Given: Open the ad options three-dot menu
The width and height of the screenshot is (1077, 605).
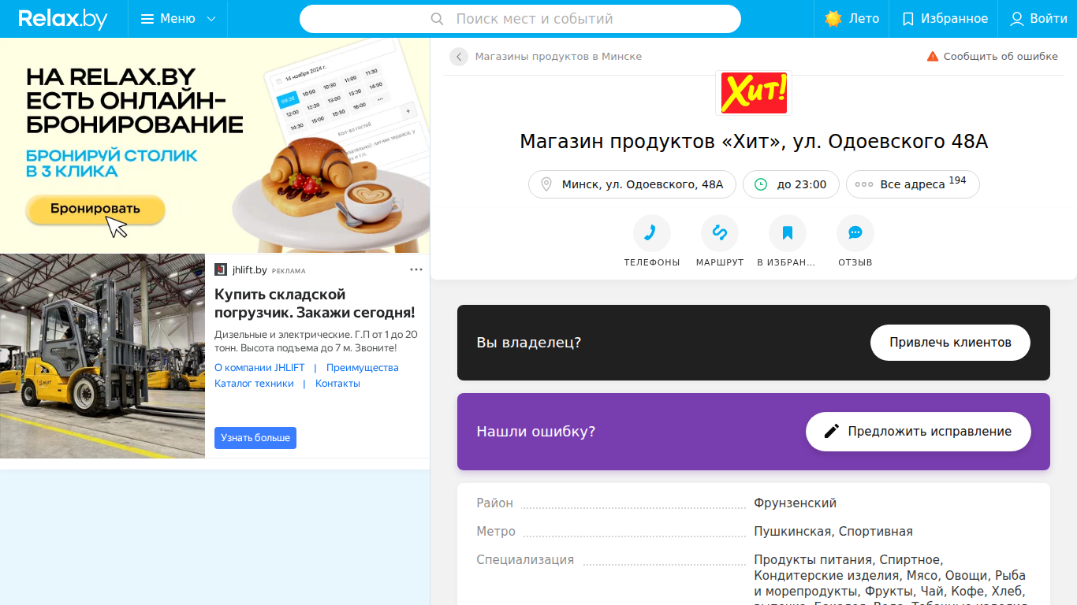Looking at the screenshot, I should pos(416,269).
